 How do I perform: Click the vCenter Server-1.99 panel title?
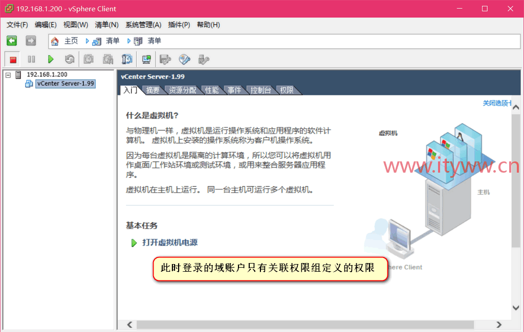152,77
